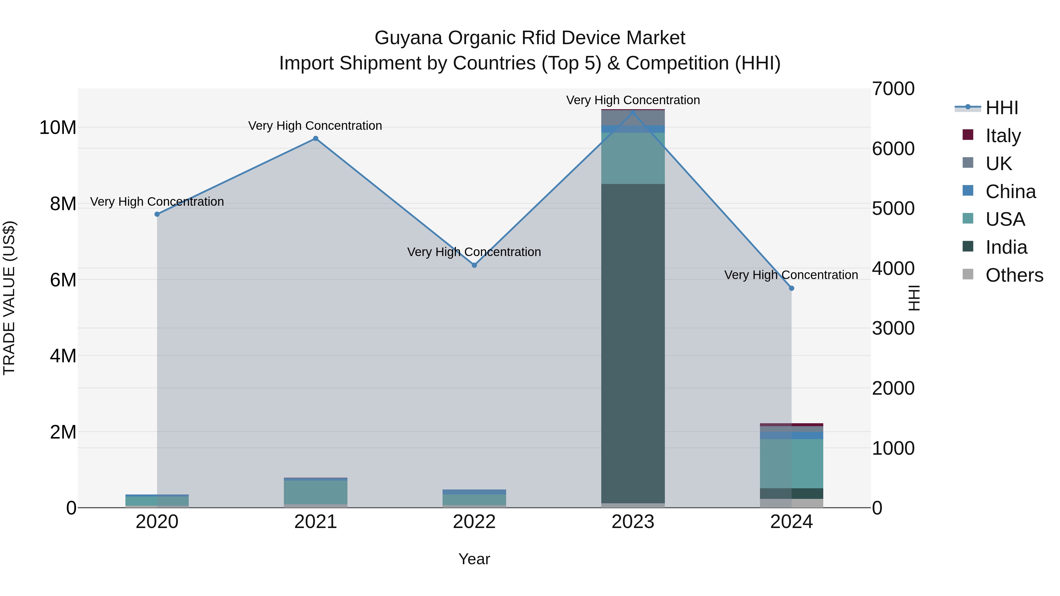Click the 2020 x-axis label
The height and width of the screenshot is (596, 1060).
pyautogui.click(x=157, y=522)
